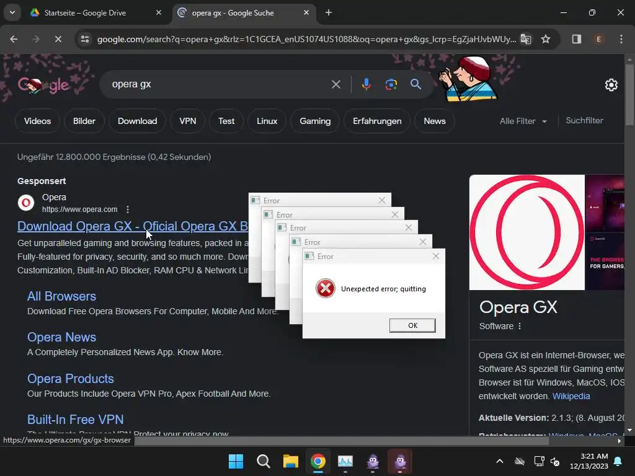635x476 pixels.
Task: Stop the page loading with X icon
Action: click(x=58, y=39)
